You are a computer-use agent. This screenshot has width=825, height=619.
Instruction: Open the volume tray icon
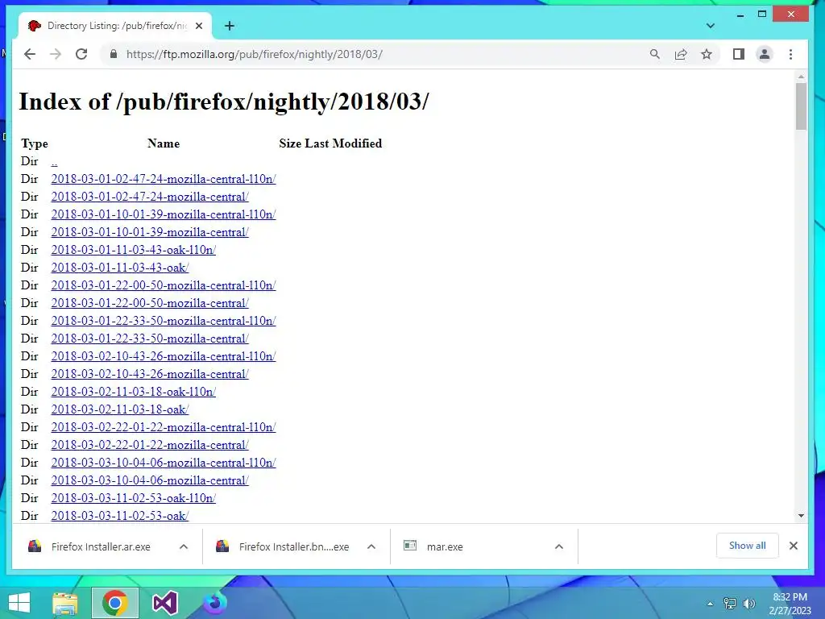pos(749,604)
